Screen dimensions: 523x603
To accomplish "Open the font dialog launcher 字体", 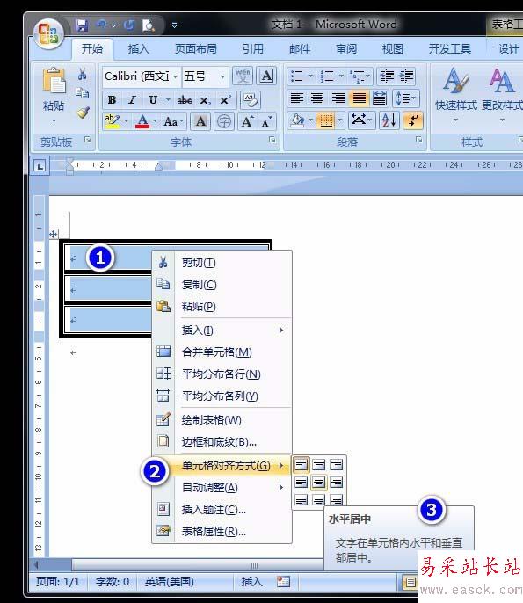I will 272,141.
